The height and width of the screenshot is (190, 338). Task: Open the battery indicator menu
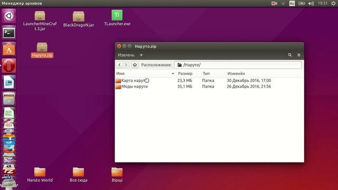(x=302, y=4)
